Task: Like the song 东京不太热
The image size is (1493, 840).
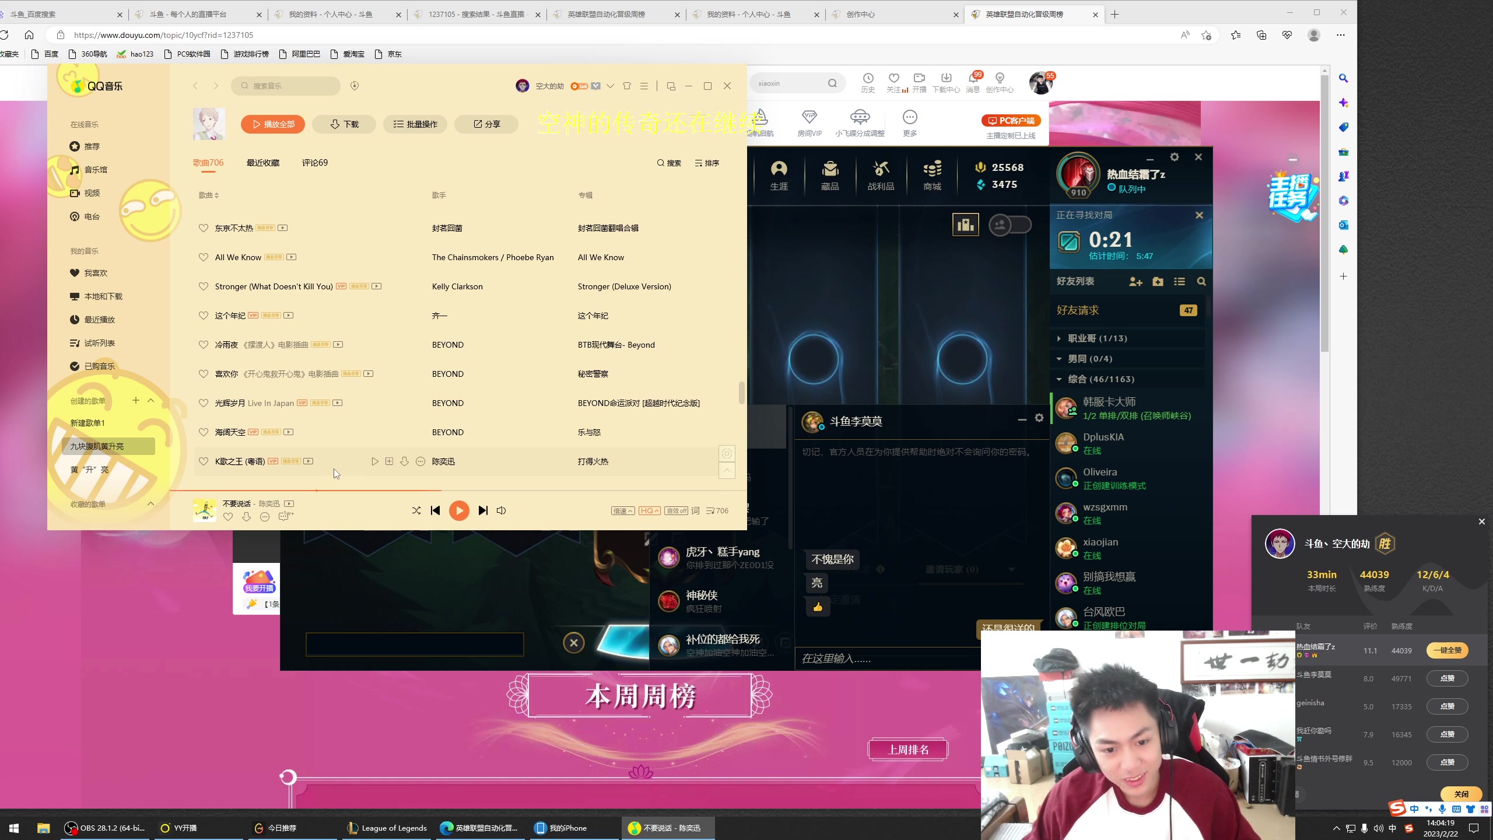Action: click(204, 228)
